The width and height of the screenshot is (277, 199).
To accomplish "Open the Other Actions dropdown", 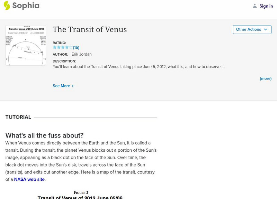I will click(252, 29).
